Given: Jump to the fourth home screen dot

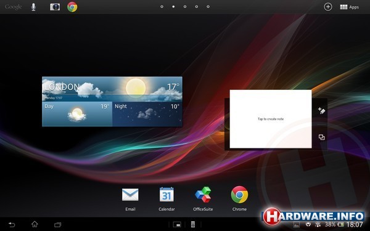Looking at the screenshot, I should click(197, 7).
